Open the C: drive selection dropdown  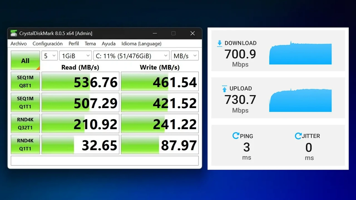pos(131,56)
